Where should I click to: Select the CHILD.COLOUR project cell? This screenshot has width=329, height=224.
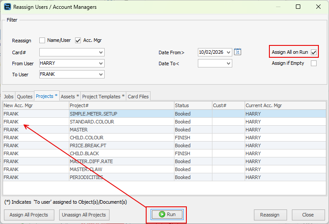tap(121, 138)
